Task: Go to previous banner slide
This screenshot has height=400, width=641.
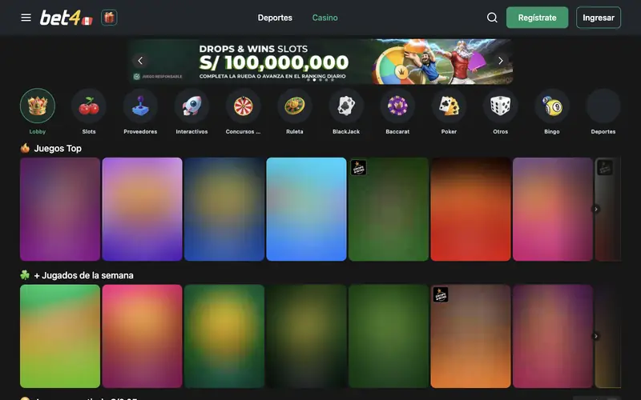Action: click(x=140, y=61)
